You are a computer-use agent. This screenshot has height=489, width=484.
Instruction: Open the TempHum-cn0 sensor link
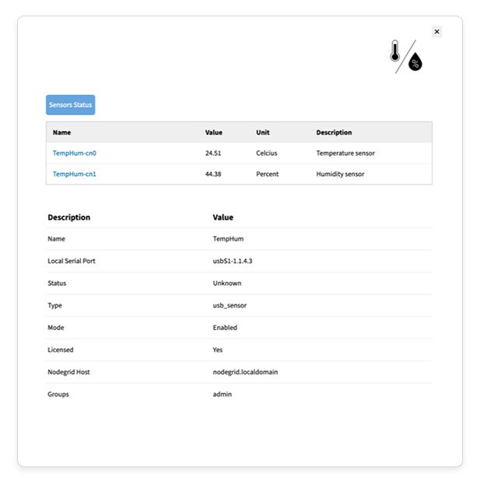(75, 153)
